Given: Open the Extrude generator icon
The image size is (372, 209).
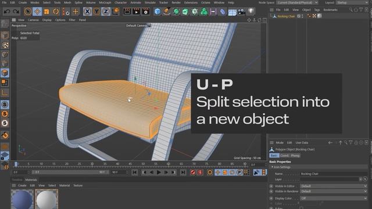Looking at the screenshot, I should click(185, 12).
